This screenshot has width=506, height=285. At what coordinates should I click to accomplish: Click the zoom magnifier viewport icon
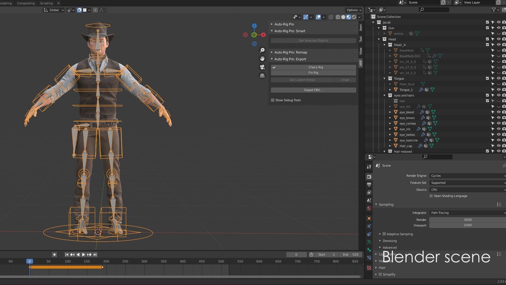(262, 50)
